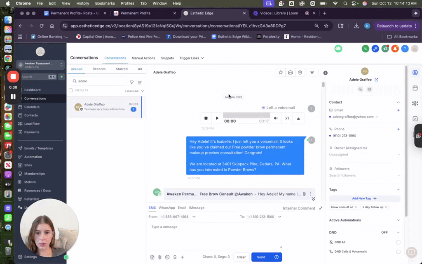Compose new conversation pencil icon
Image resolution: width=422 pixels, height=264 pixels.
point(140,82)
